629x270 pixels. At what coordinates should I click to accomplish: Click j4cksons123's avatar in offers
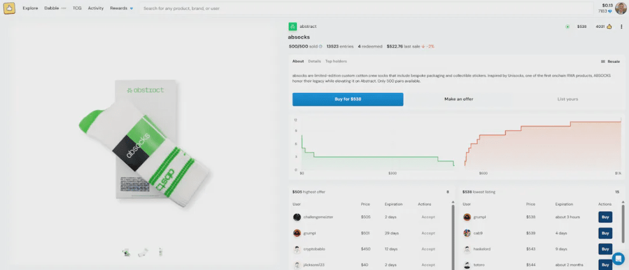click(297, 265)
